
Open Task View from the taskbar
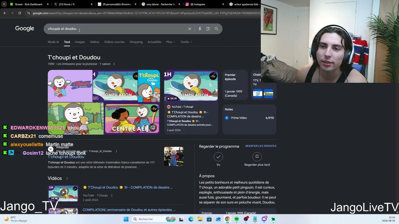(181, 219)
